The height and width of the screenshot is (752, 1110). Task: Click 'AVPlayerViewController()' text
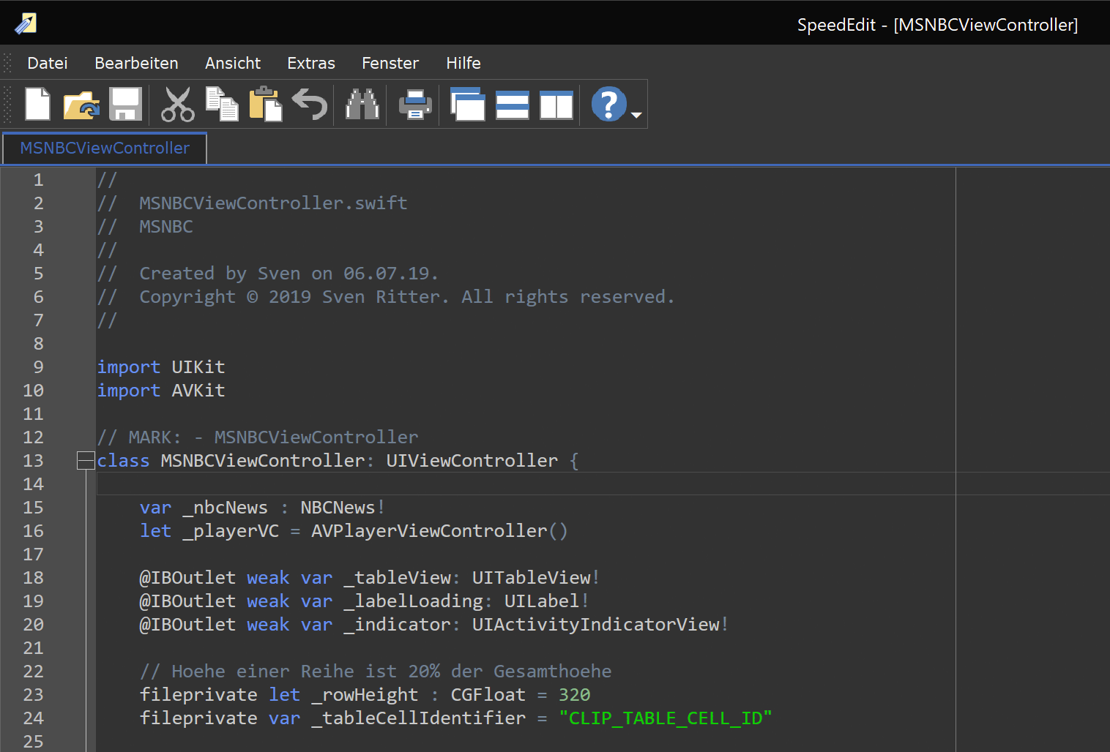(439, 530)
